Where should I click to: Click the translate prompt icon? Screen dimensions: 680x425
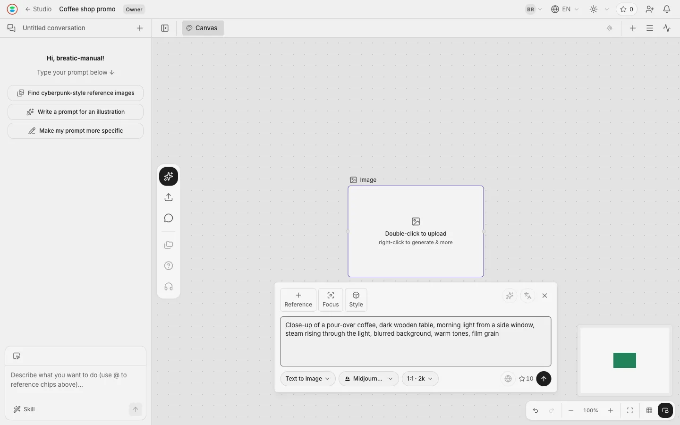click(527, 296)
